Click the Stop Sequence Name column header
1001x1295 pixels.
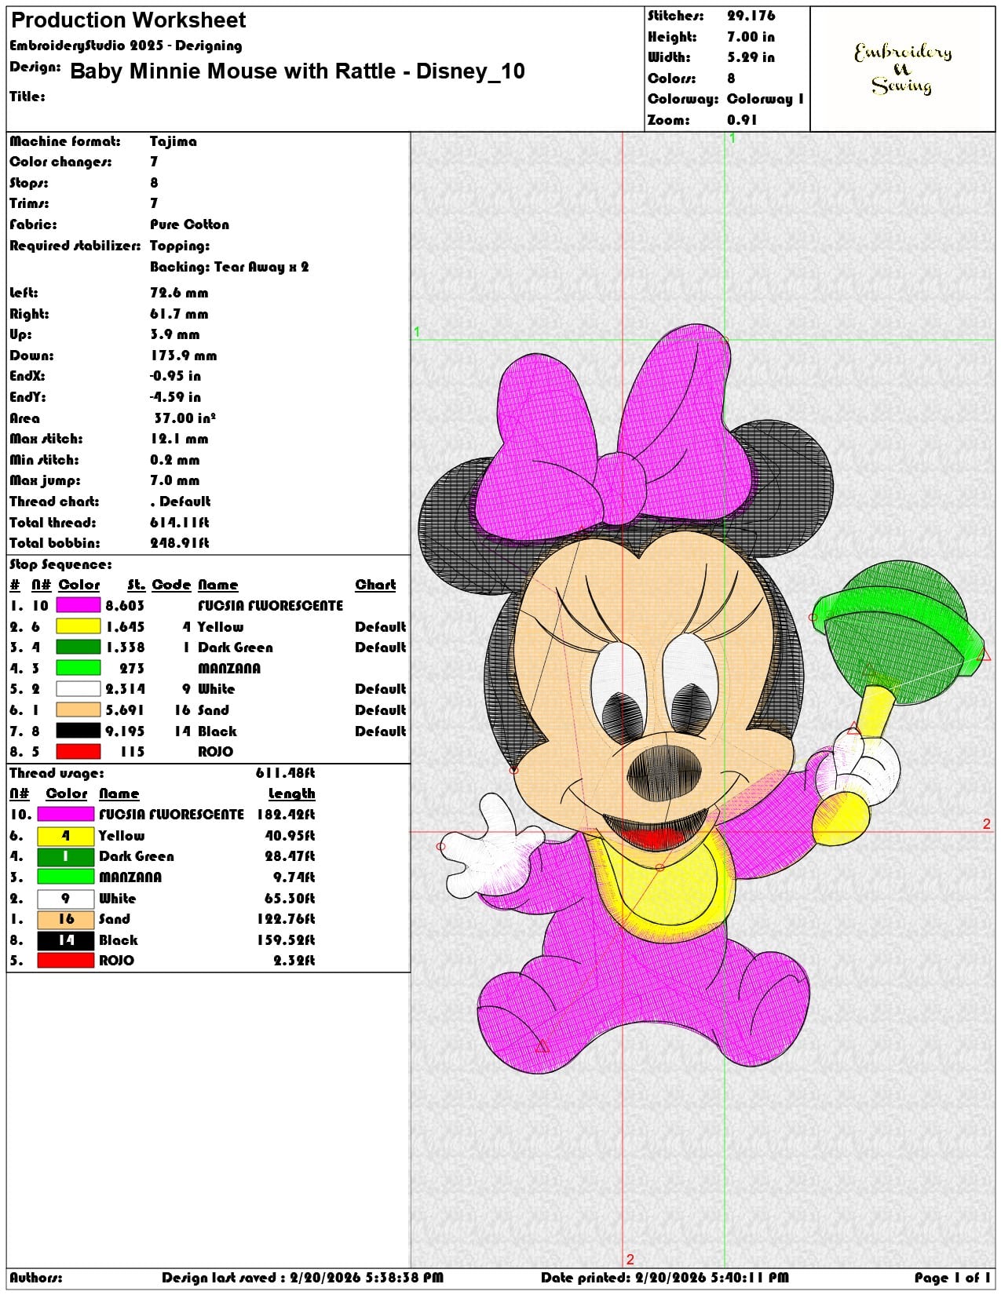(217, 585)
